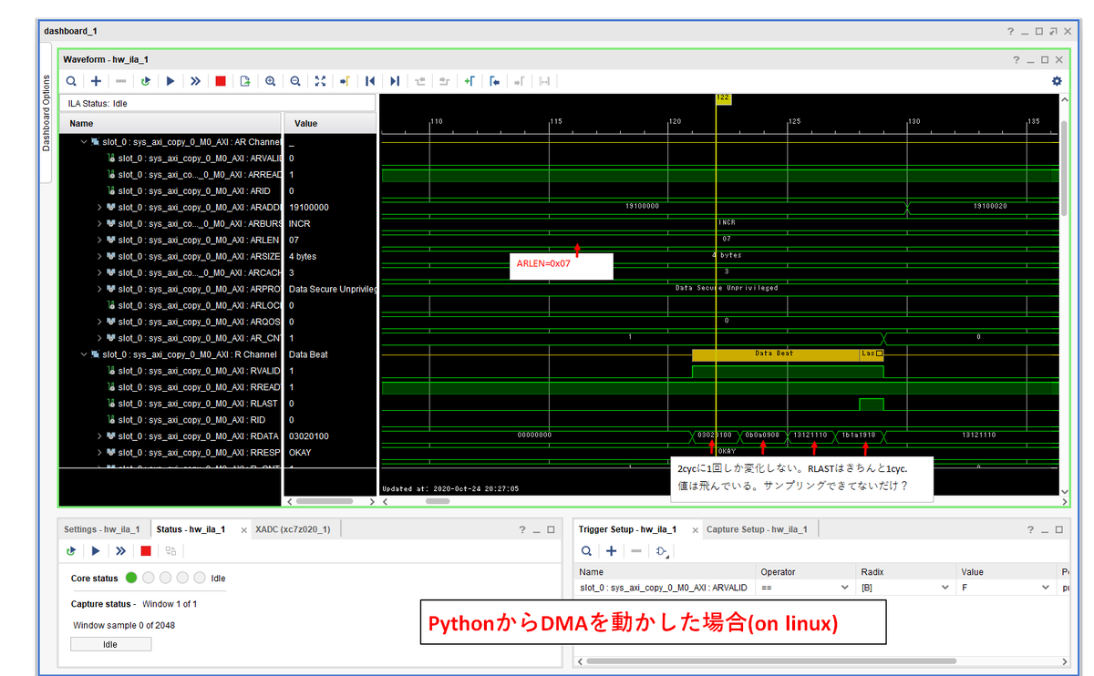
Task: Zoom out of the waveform
Action: 295,81
